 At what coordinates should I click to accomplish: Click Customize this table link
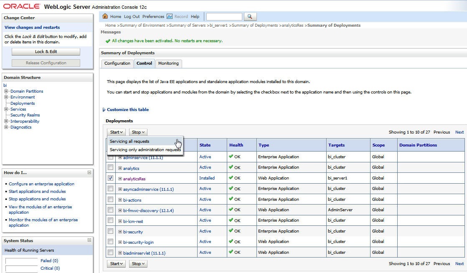[128, 109]
